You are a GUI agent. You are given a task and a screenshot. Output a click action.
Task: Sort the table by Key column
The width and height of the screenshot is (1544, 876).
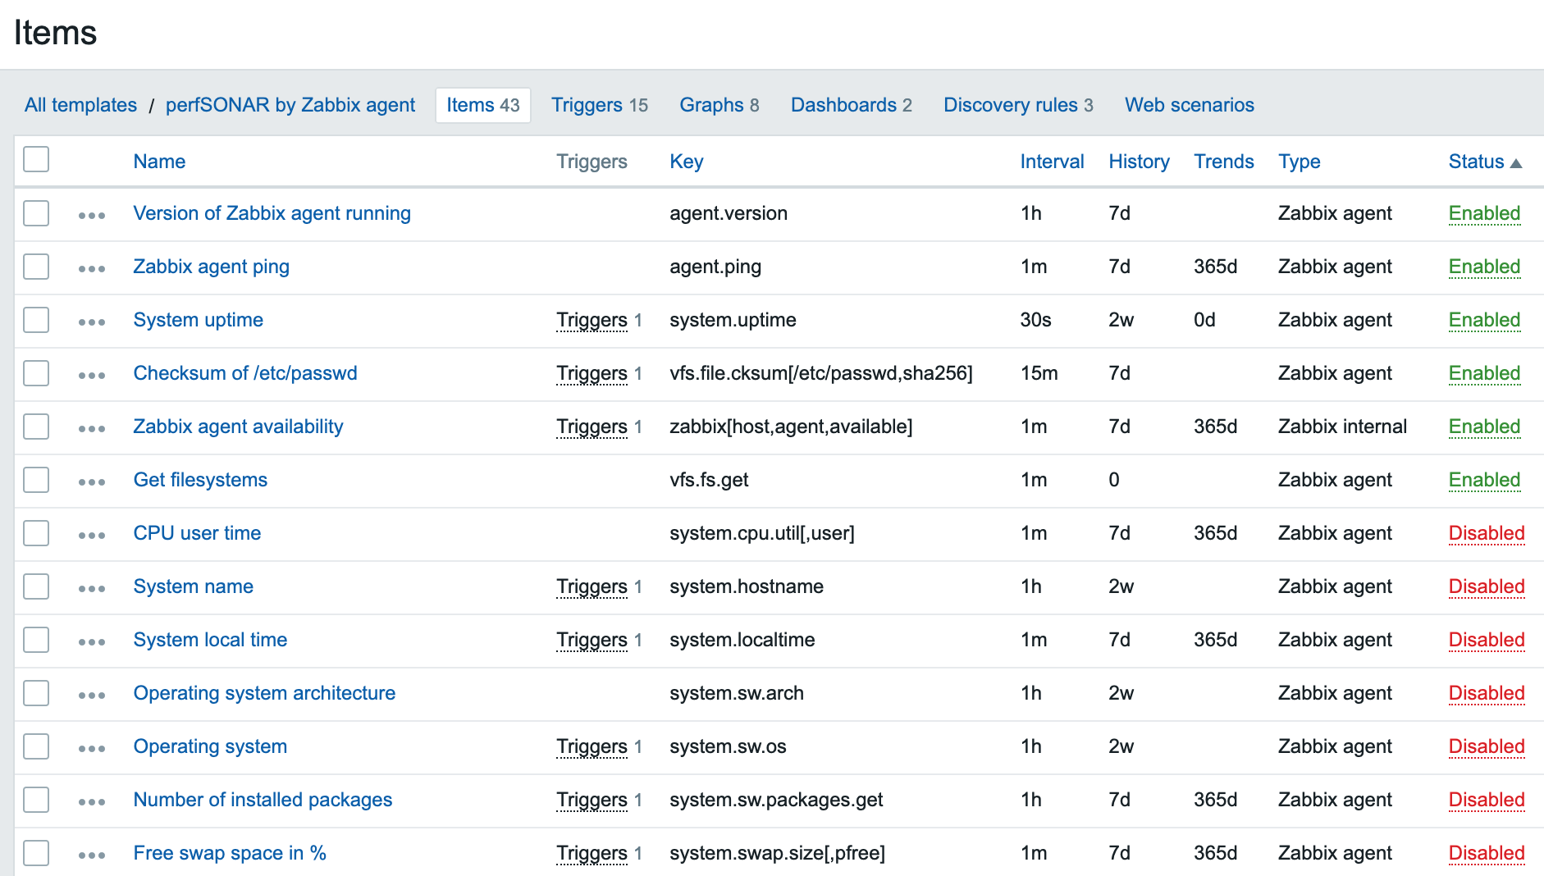click(687, 162)
